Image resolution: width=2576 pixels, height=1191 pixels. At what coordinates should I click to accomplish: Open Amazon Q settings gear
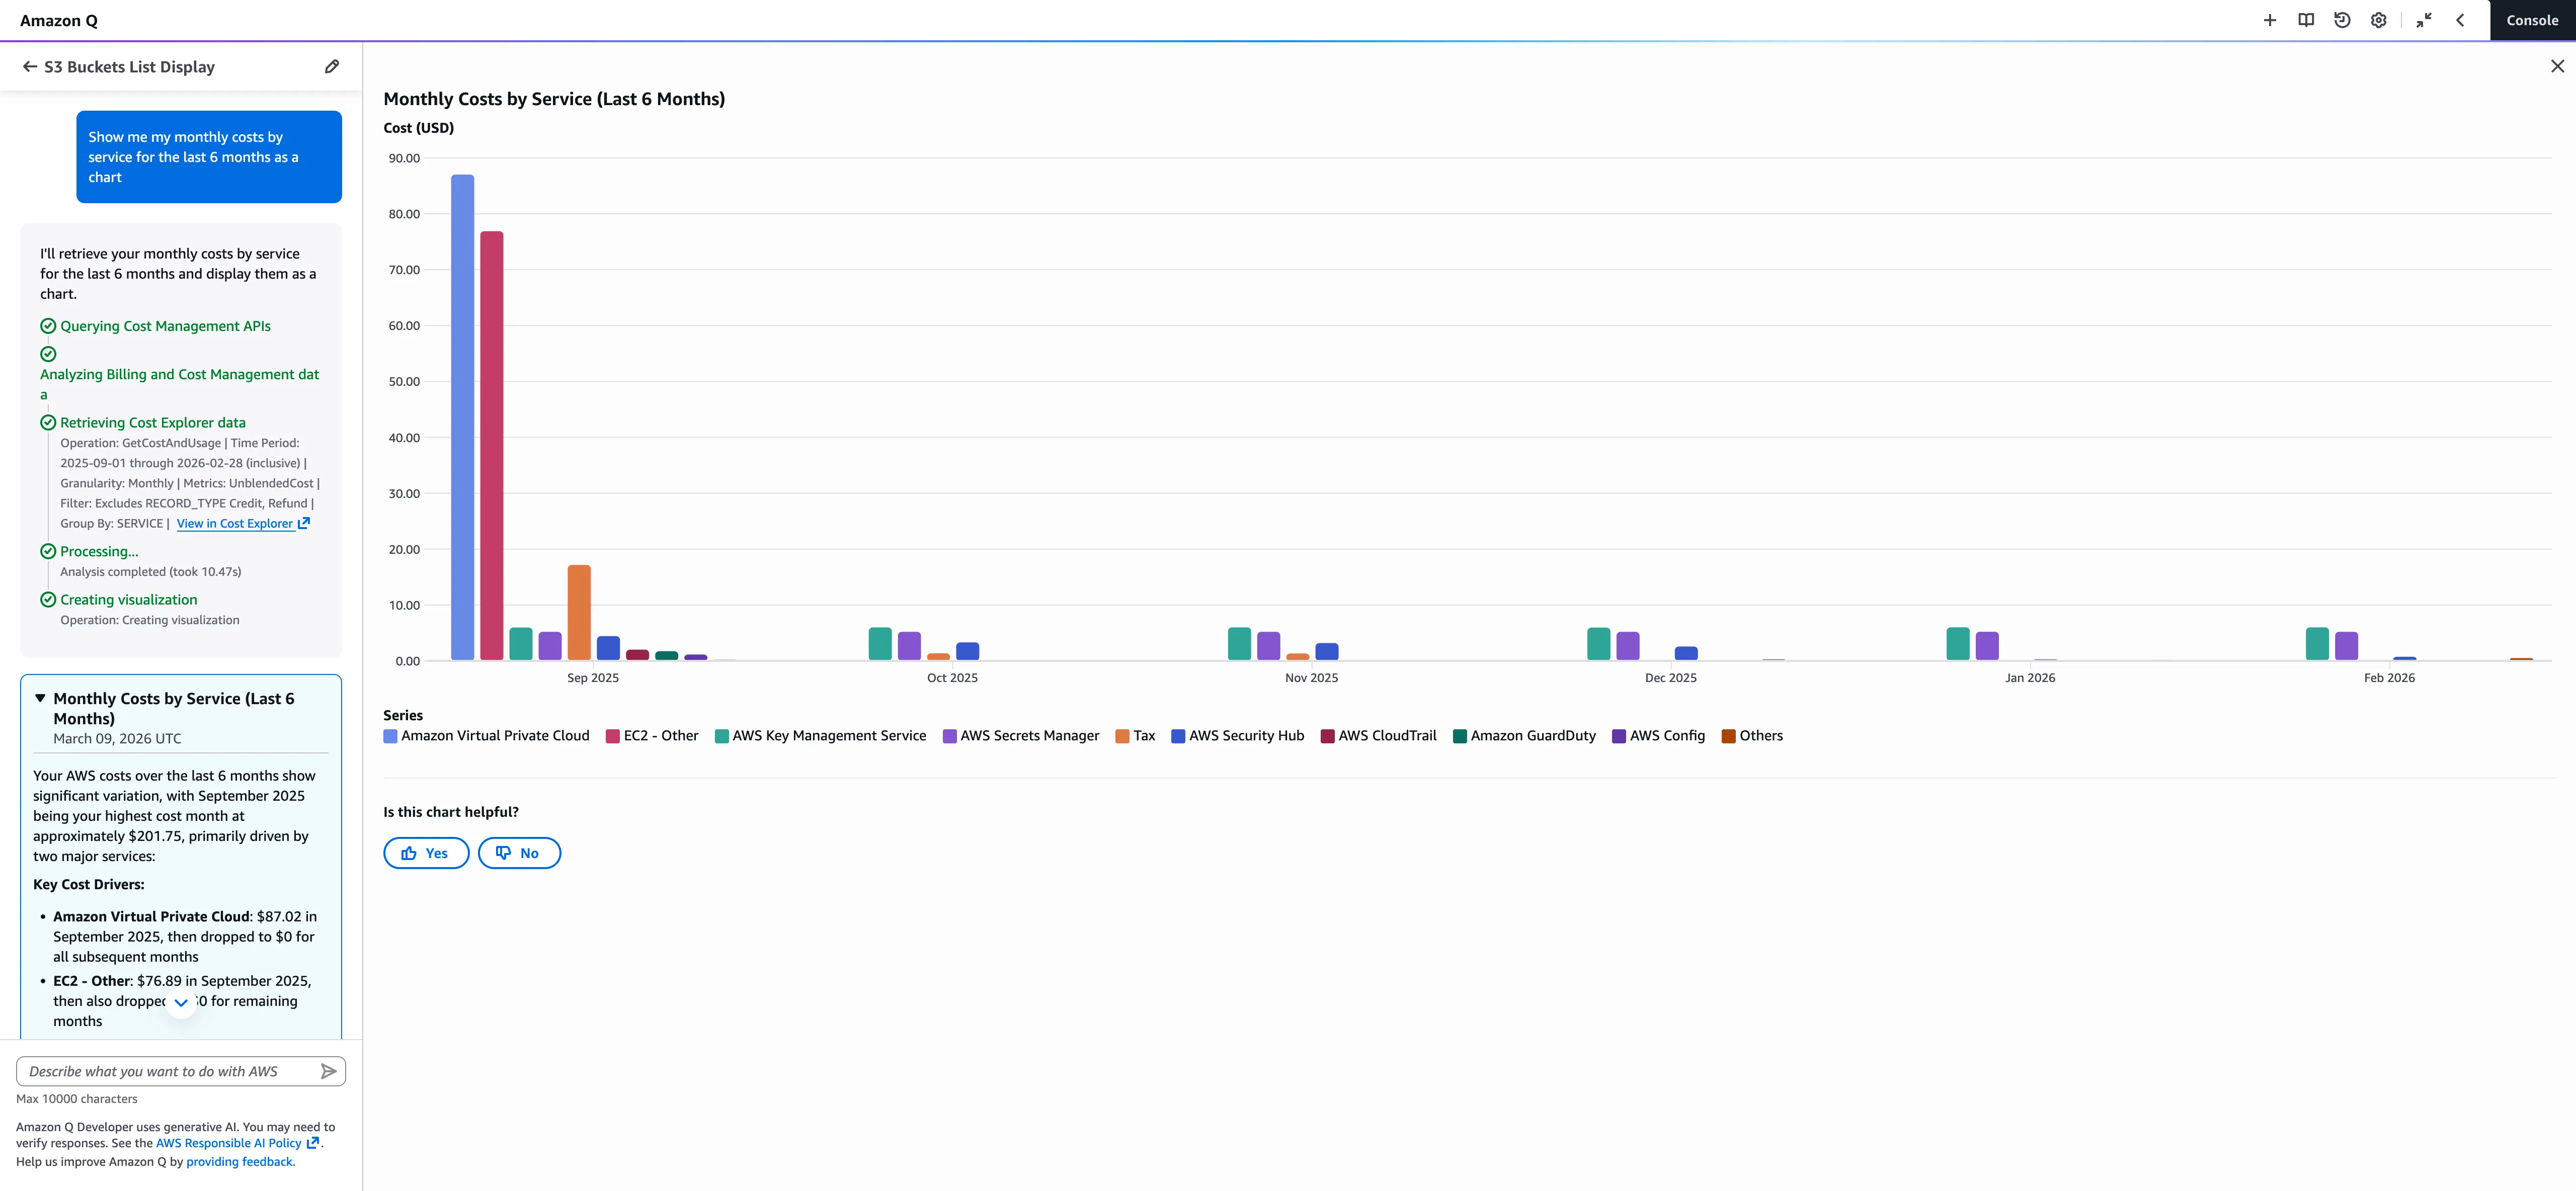pos(2378,20)
